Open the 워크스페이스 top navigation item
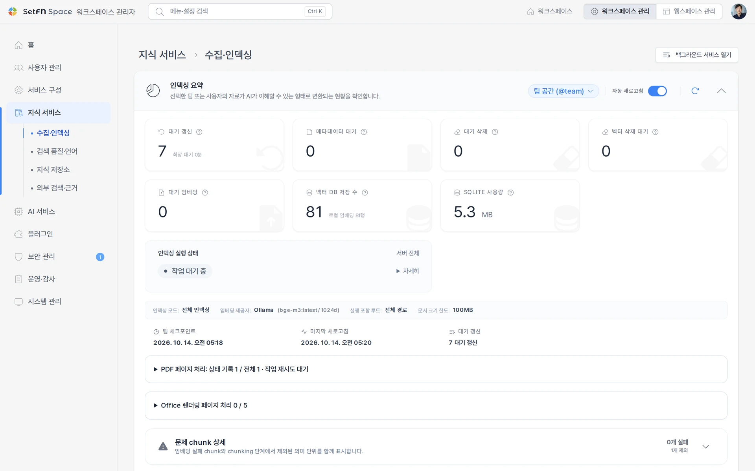 (550, 11)
